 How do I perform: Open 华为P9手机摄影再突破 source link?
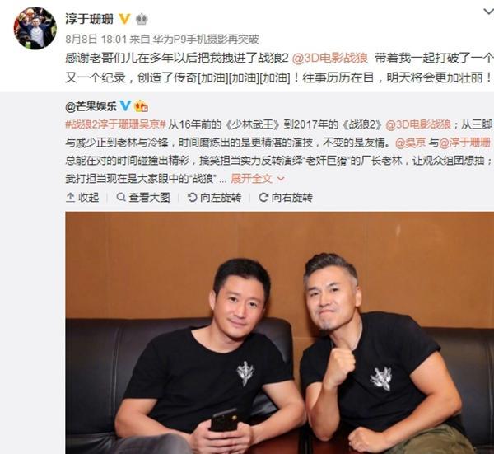(x=205, y=40)
